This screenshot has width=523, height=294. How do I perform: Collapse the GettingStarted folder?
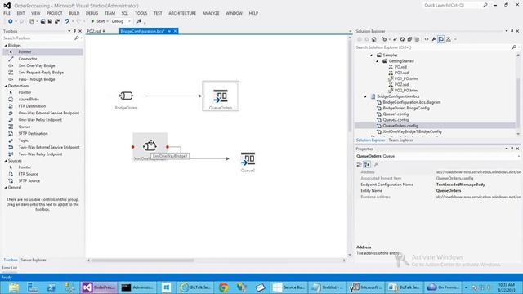click(378, 61)
